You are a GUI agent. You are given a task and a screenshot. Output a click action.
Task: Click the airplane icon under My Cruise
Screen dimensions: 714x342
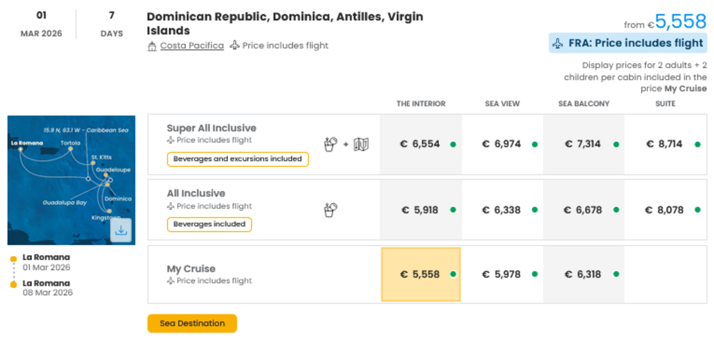[171, 281]
